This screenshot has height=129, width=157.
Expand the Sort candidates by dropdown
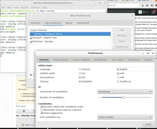(x=125, y=117)
